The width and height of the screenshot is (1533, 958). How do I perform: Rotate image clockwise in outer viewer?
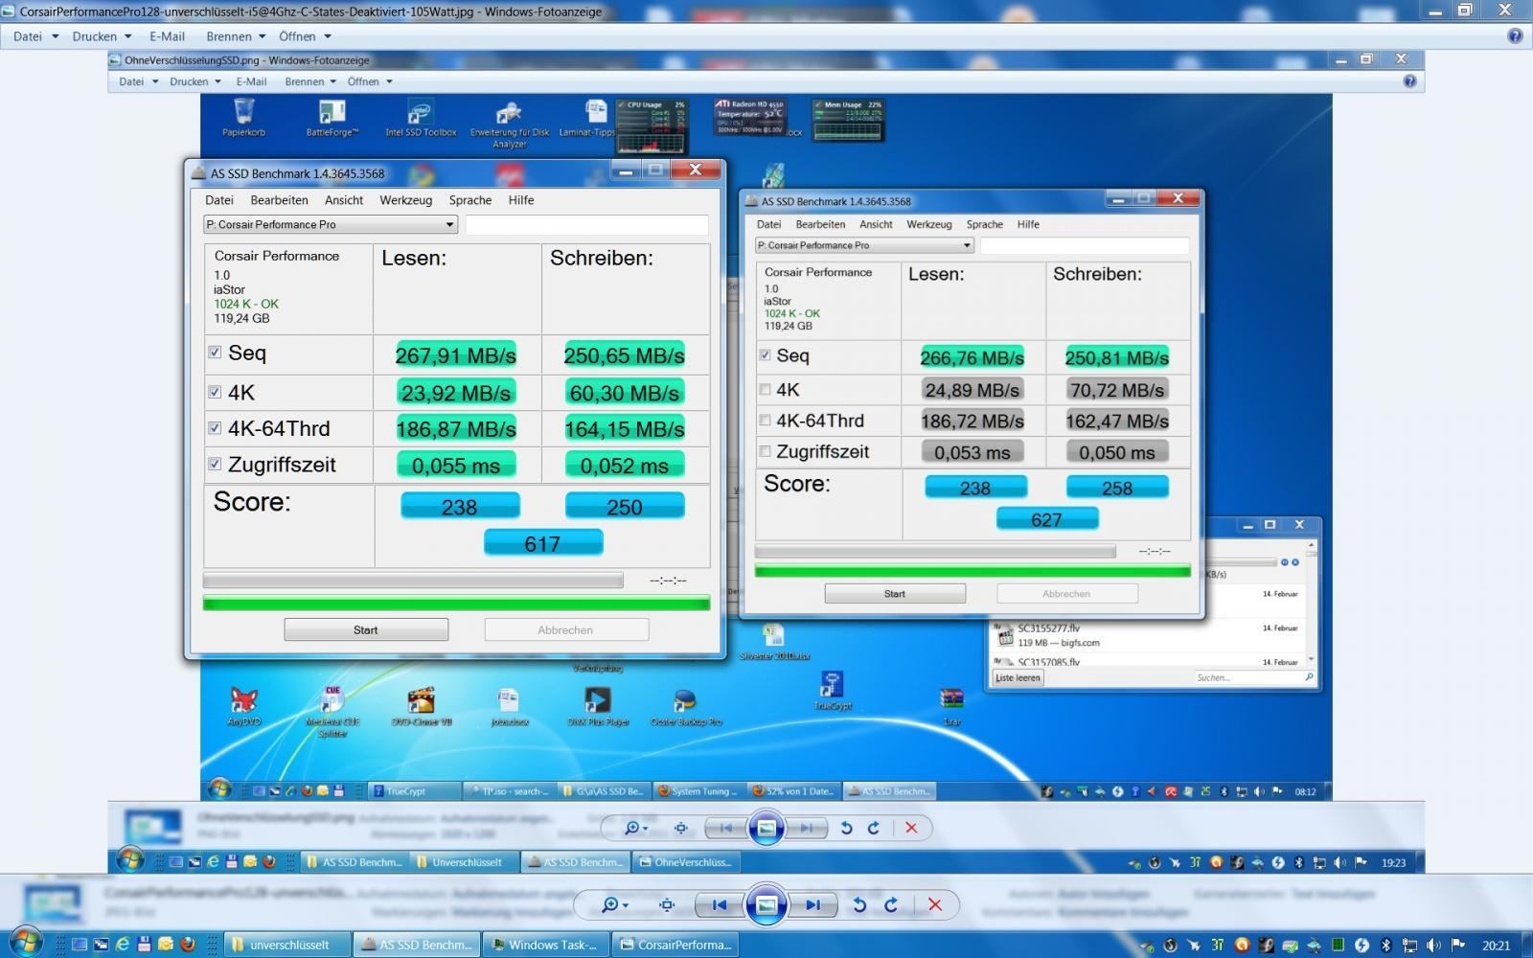(x=891, y=904)
